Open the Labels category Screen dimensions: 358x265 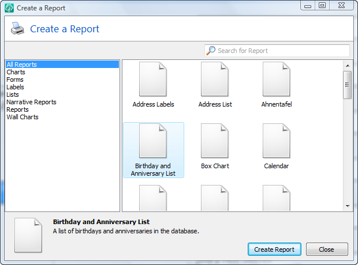click(x=15, y=87)
